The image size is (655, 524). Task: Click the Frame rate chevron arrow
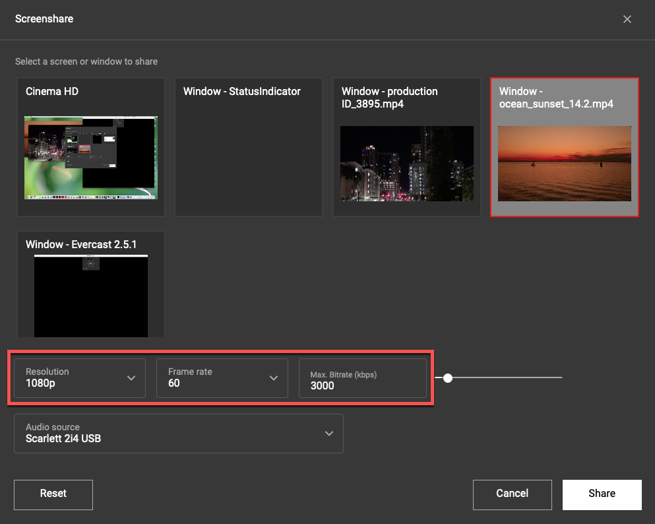coord(274,378)
